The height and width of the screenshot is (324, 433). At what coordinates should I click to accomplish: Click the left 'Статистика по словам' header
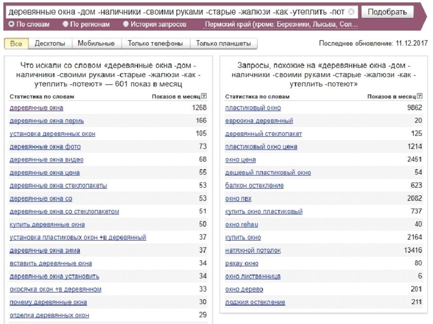tap(42, 97)
